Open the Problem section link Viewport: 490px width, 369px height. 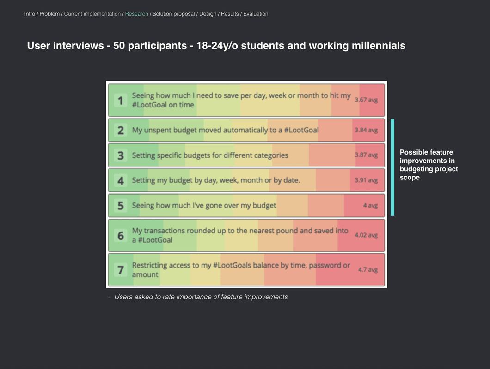[x=49, y=14]
